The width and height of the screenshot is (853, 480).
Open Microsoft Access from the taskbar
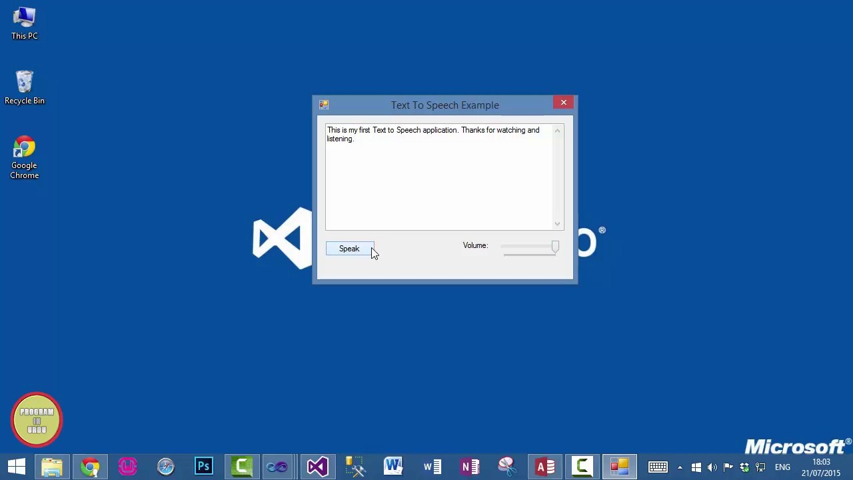tap(546, 467)
